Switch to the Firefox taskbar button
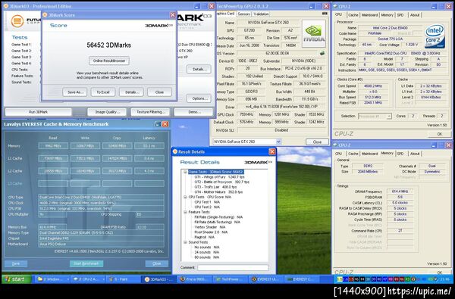The image size is (455, 299). pyautogui.click(x=194, y=279)
